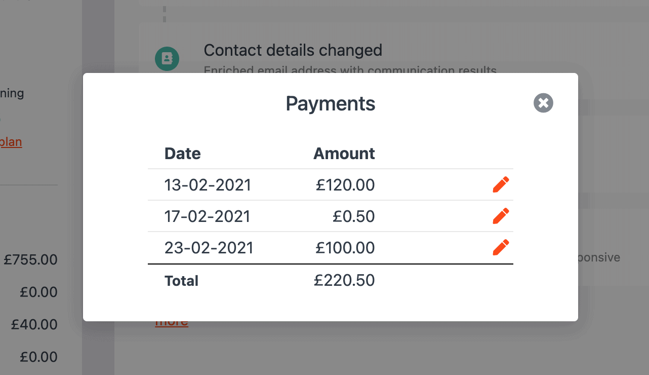Click the Date column header
The width and height of the screenshot is (649, 375).
pos(183,154)
